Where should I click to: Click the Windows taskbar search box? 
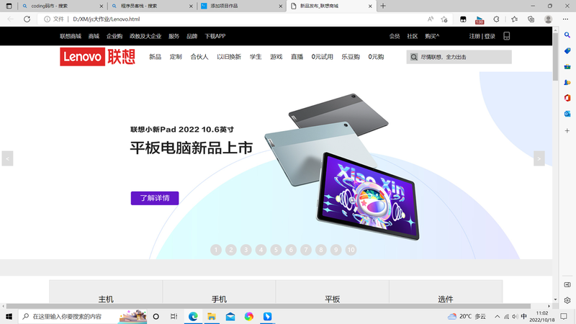point(83,316)
